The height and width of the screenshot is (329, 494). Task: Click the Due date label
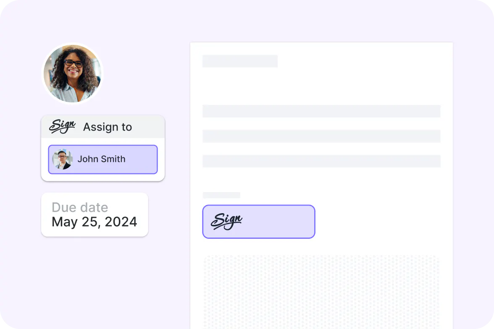[80, 207]
